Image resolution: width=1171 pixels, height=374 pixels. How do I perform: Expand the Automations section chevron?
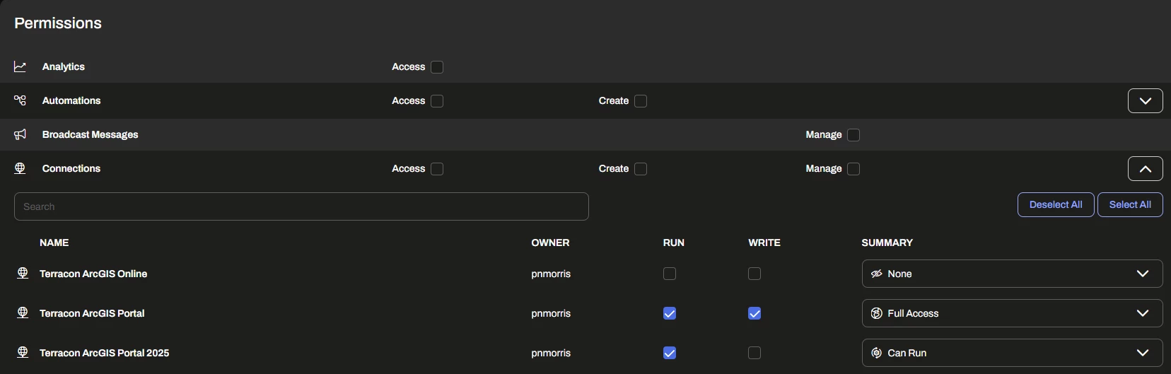(x=1146, y=100)
